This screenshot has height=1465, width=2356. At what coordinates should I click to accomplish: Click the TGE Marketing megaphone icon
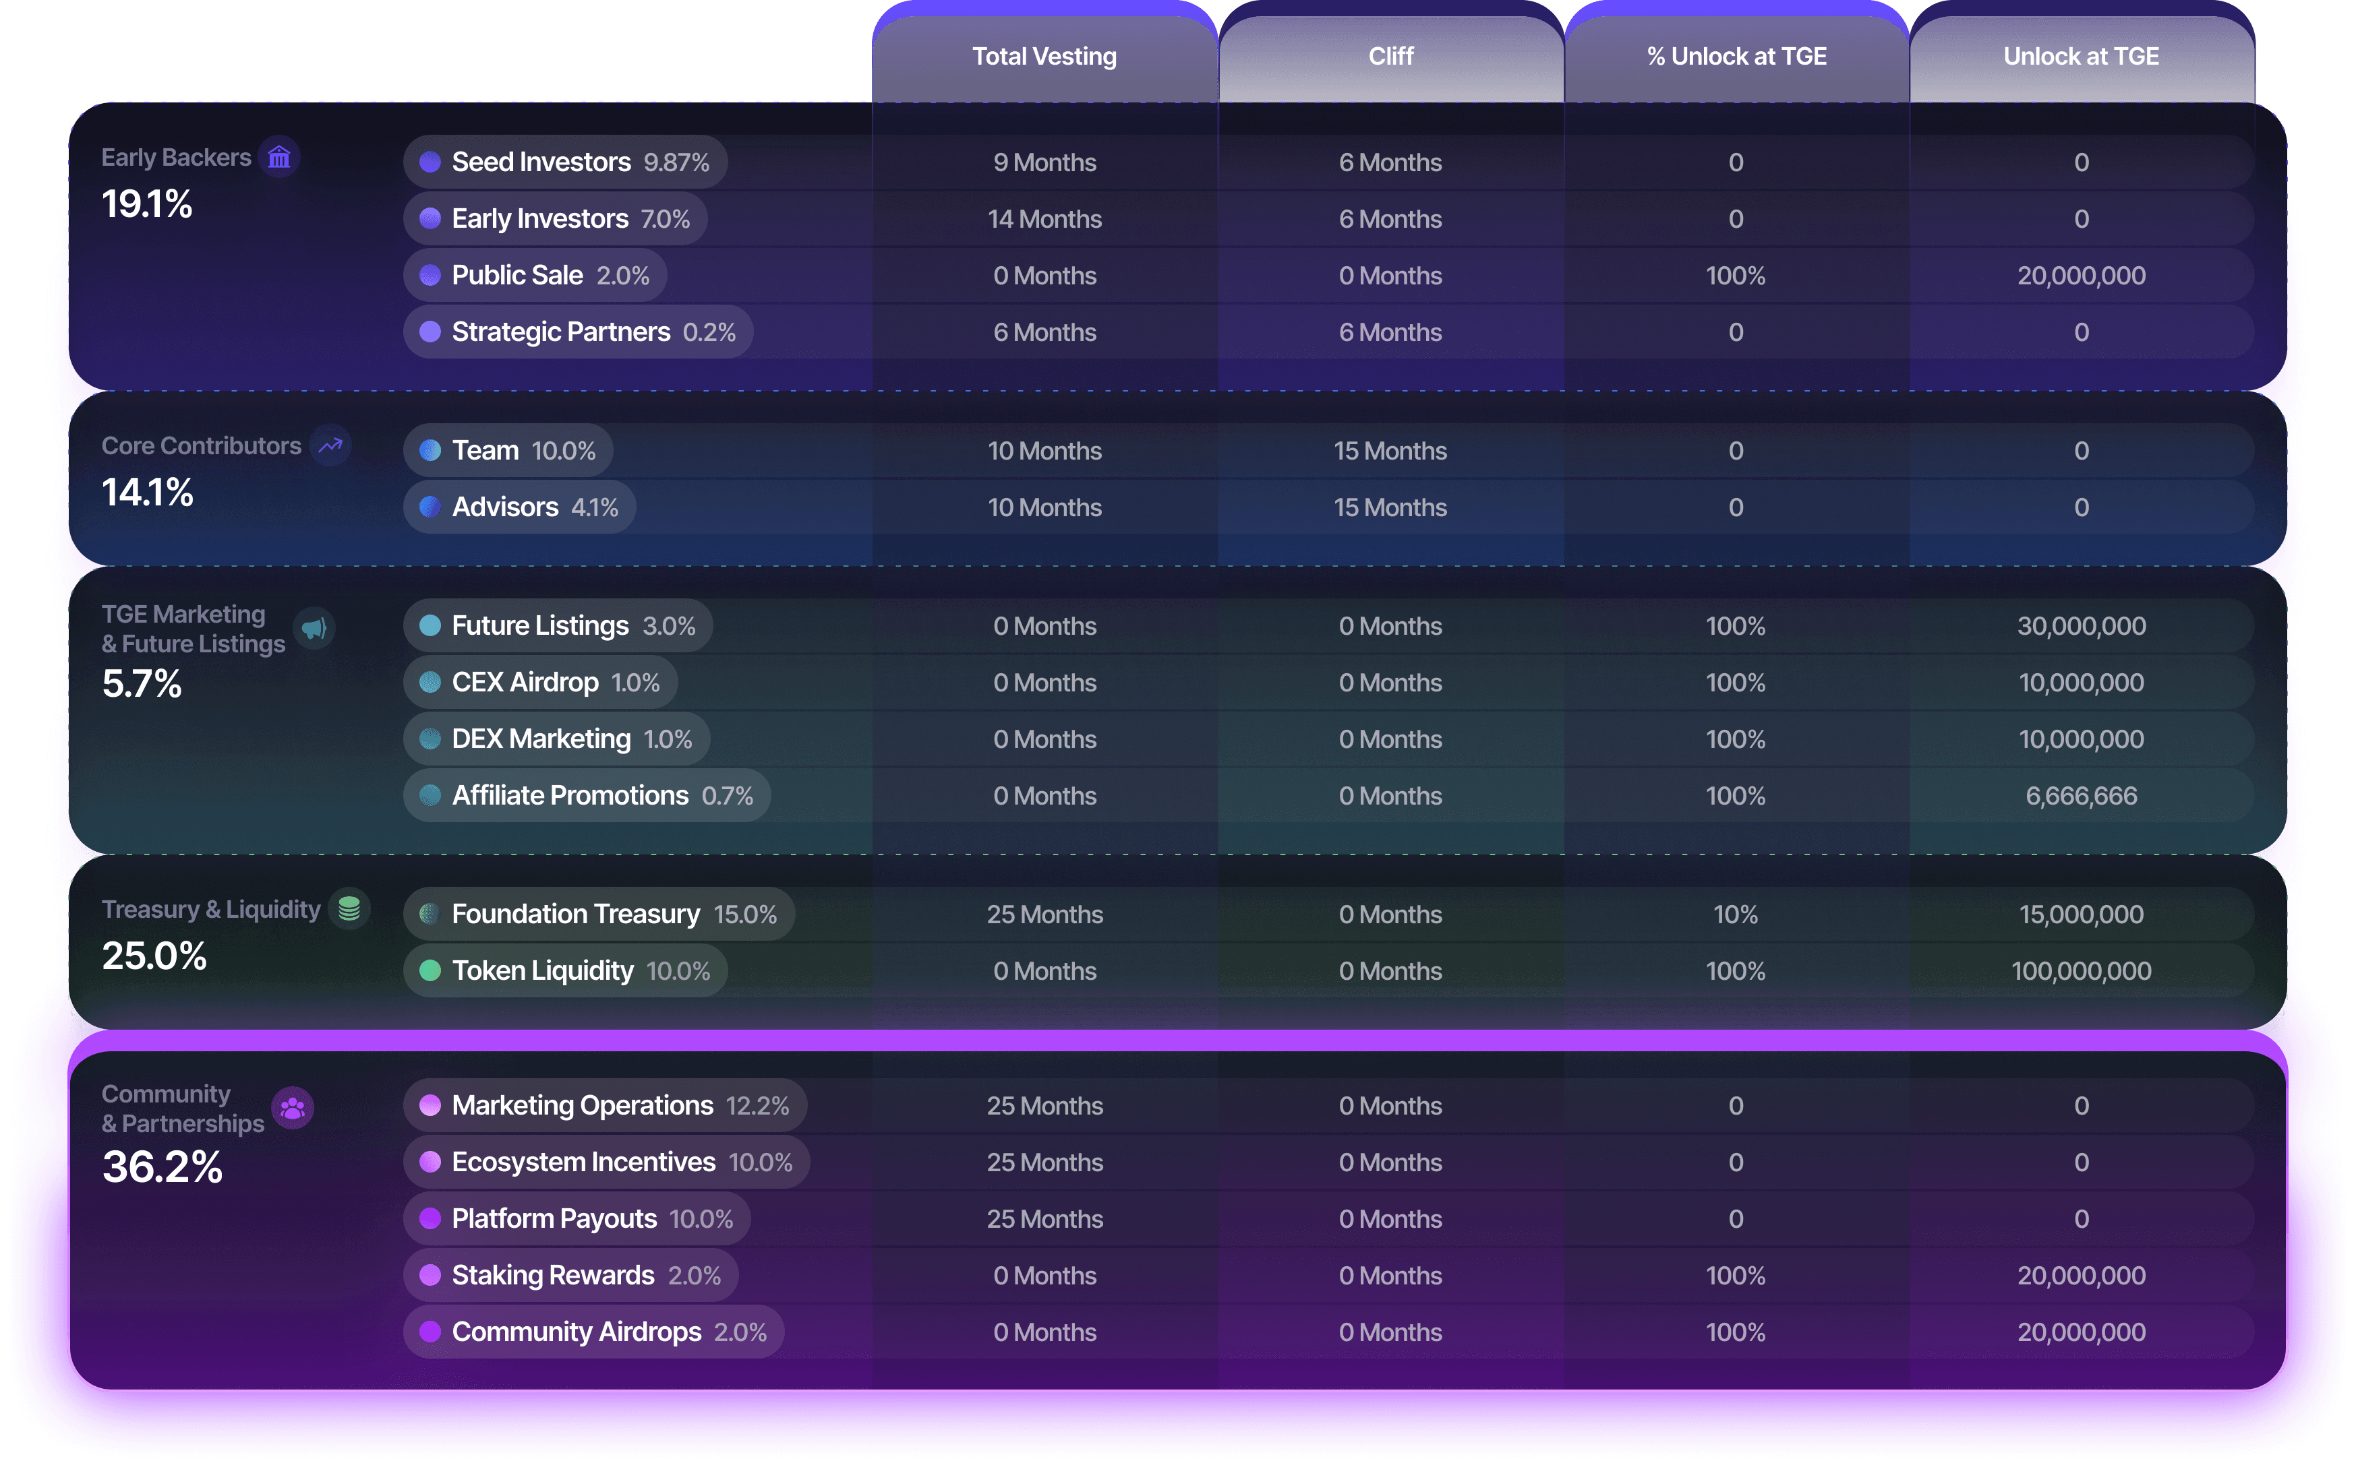click(314, 629)
